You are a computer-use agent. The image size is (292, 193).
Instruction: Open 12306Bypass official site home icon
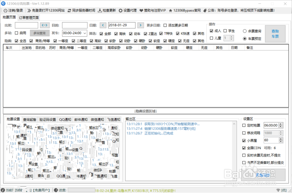[171, 10]
